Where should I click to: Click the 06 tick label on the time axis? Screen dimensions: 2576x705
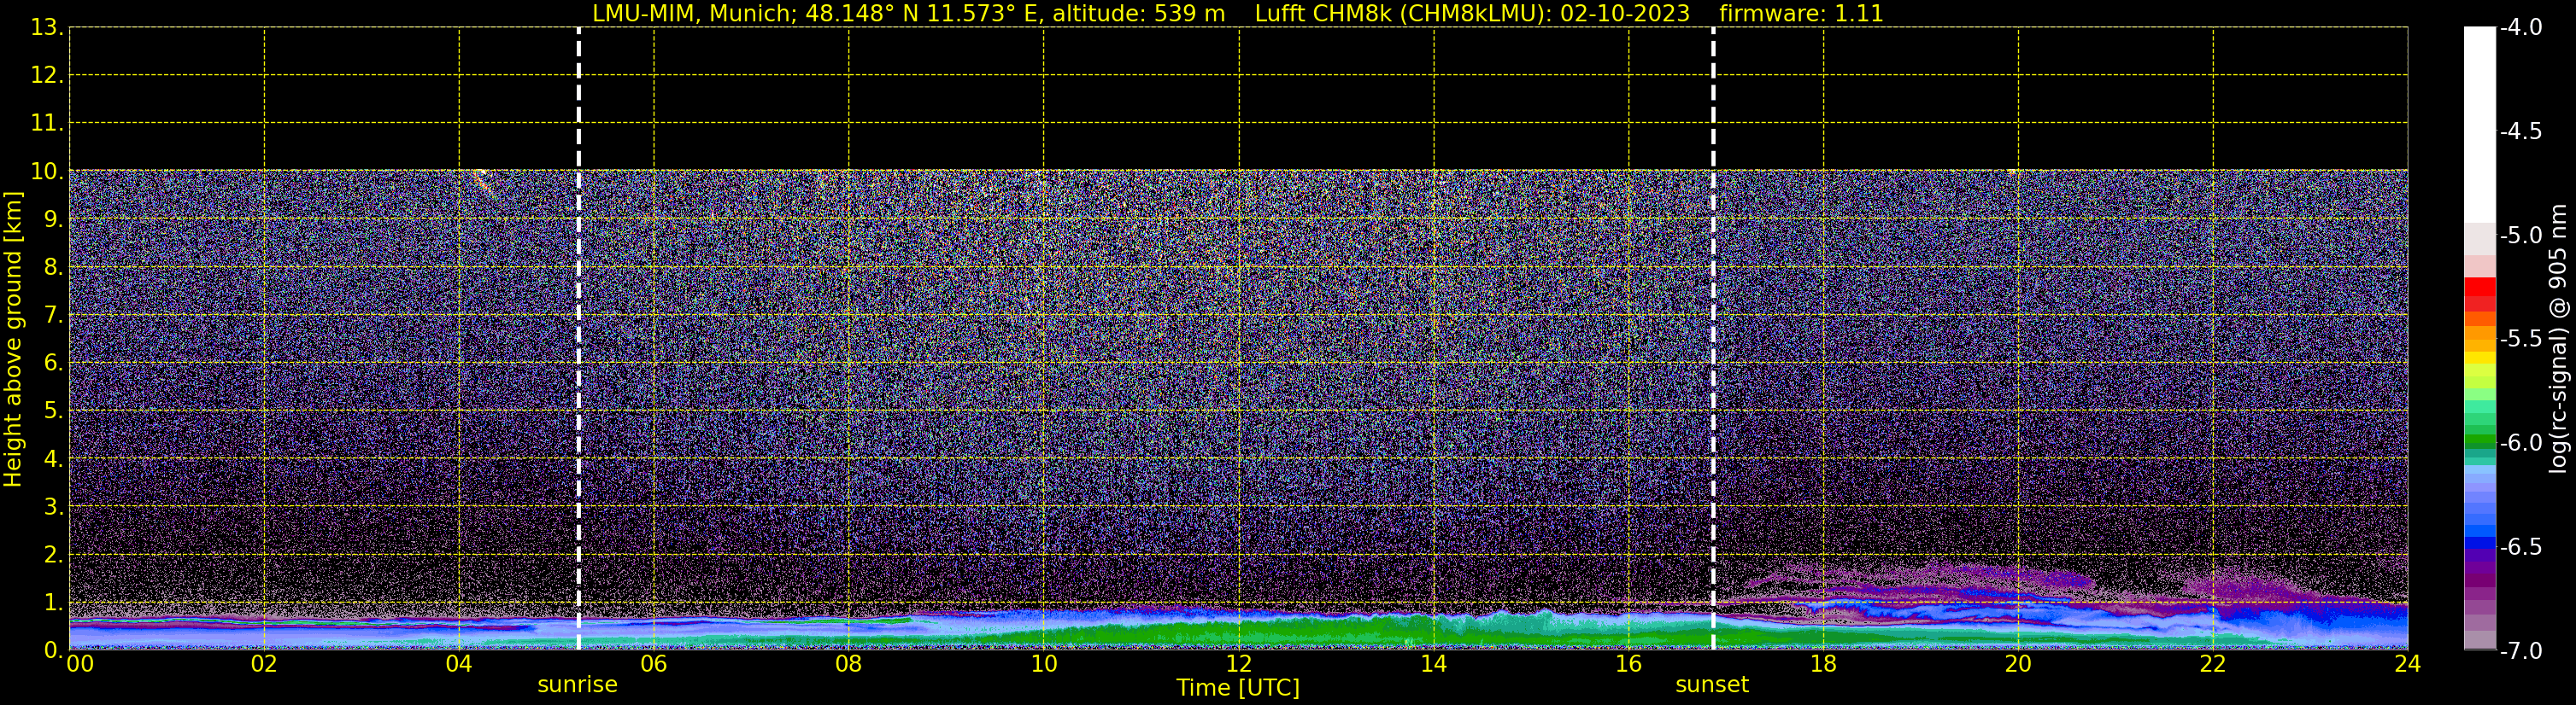click(x=654, y=664)
